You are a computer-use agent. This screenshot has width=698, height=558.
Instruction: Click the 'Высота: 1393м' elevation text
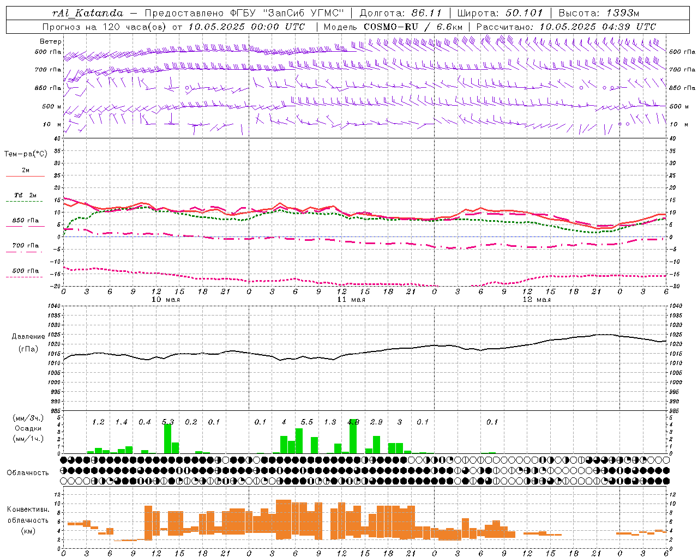tap(599, 13)
